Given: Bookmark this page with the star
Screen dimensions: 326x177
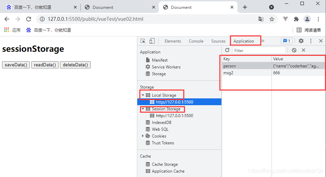Looking at the screenshot, I should pyautogui.click(x=272, y=19).
